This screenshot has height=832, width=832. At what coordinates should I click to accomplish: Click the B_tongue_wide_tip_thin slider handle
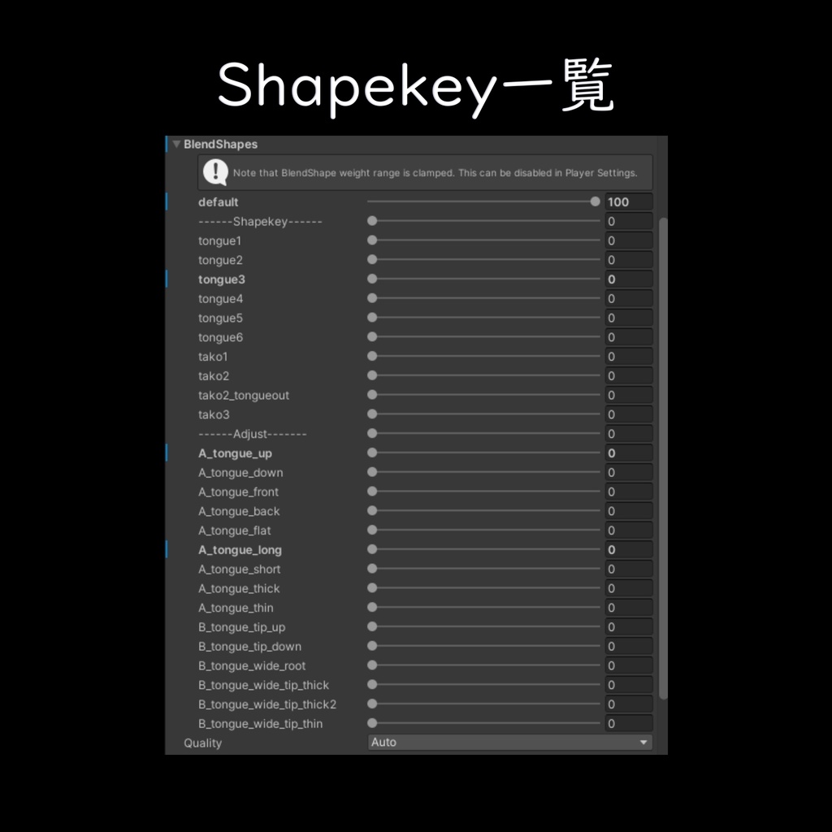372,723
